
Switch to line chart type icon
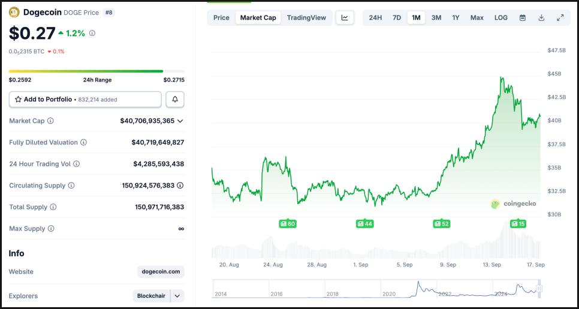tap(345, 18)
